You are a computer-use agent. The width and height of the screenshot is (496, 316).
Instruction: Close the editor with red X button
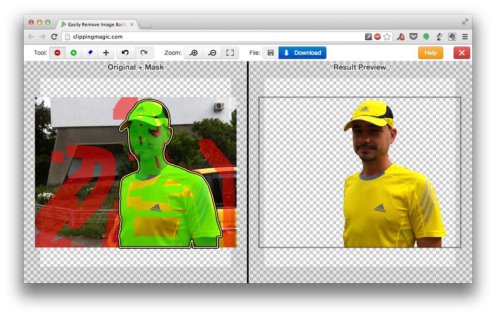(x=462, y=53)
